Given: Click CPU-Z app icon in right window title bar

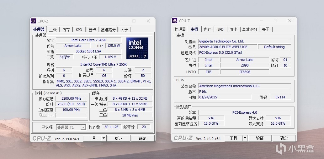Looking at the screenshot, I should point(175,21).
